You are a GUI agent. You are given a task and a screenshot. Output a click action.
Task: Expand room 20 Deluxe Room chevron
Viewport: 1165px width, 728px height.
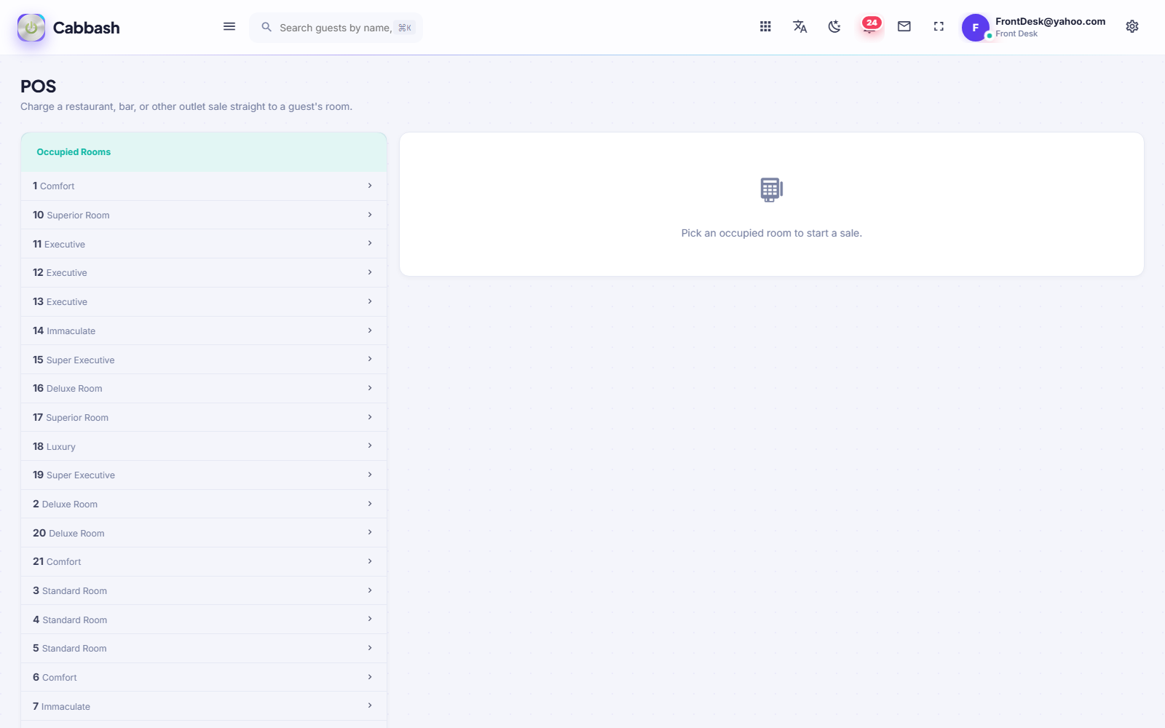[370, 533]
